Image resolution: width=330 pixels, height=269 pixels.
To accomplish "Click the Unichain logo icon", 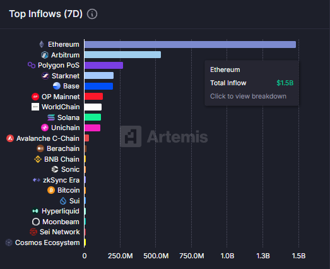I will (45, 128).
